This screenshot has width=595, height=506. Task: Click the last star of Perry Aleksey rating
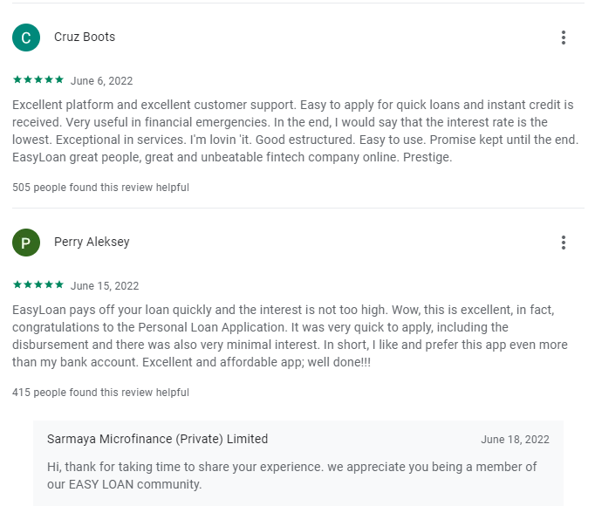pos(59,285)
